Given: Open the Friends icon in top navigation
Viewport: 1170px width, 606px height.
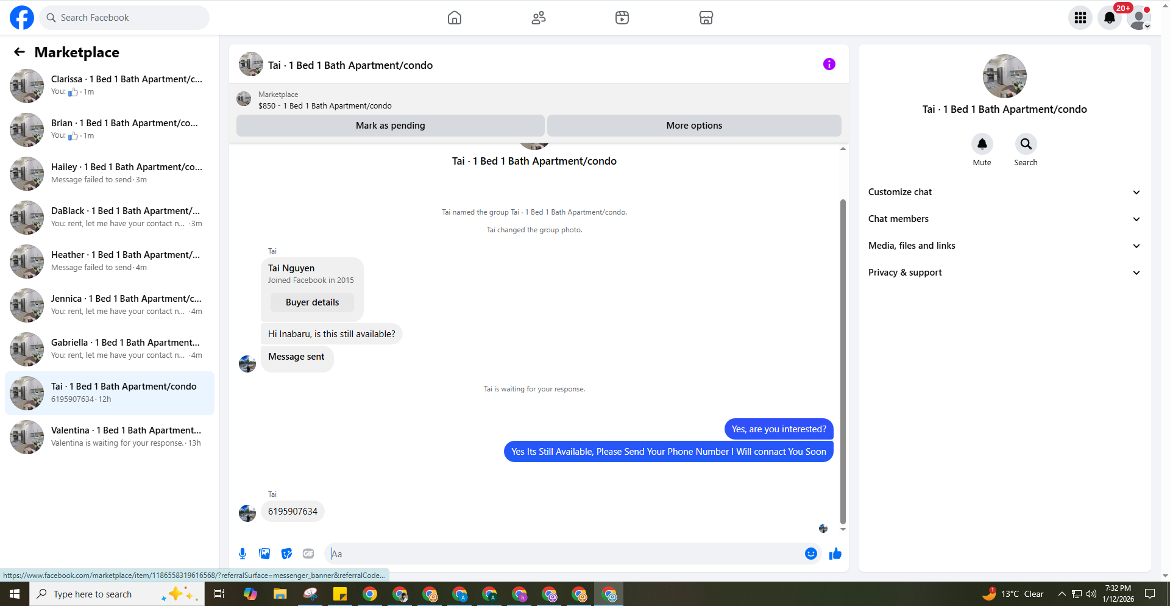Looking at the screenshot, I should point(539,18).
